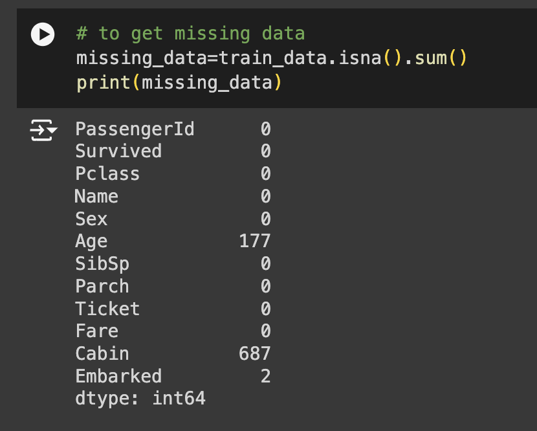The width and height of the screenshot is (537, 431).
Task: Run the missing data code cell
Action: (43, 34)
